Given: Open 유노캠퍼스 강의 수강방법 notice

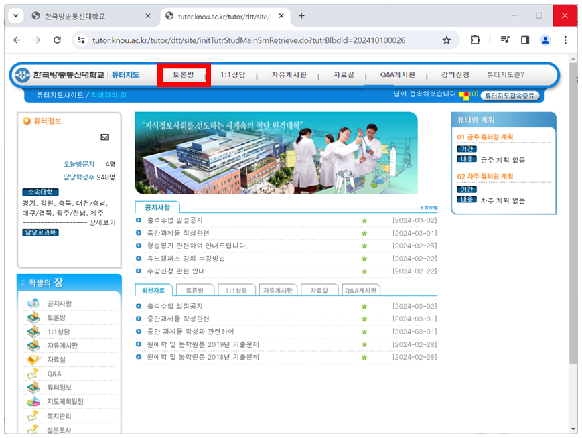Looking at the screenshot, I should point(186,259).
